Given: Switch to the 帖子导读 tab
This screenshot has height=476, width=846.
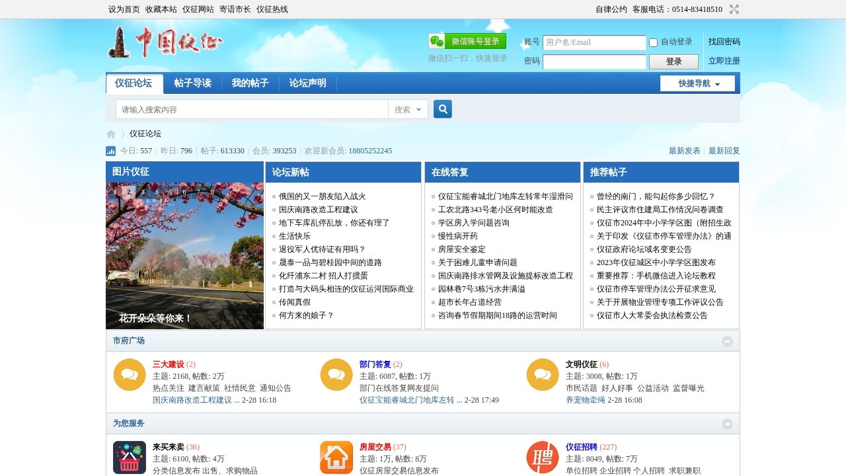Looking at the screenshot, I should (192, 84).
